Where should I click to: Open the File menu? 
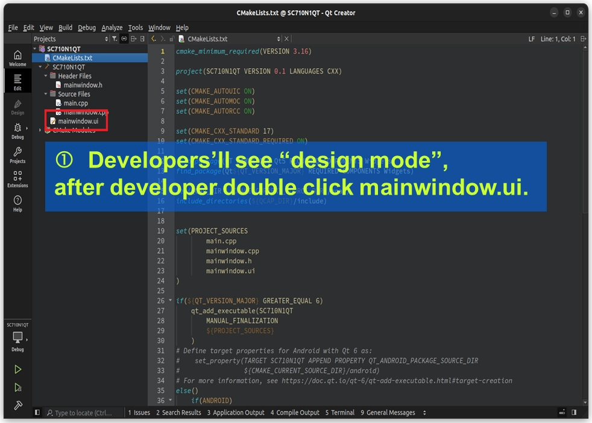tap(13, 28)
